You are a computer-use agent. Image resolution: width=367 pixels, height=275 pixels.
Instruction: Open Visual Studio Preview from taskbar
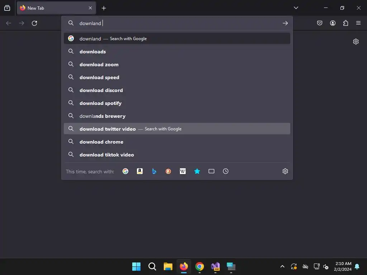click(215, 266)
